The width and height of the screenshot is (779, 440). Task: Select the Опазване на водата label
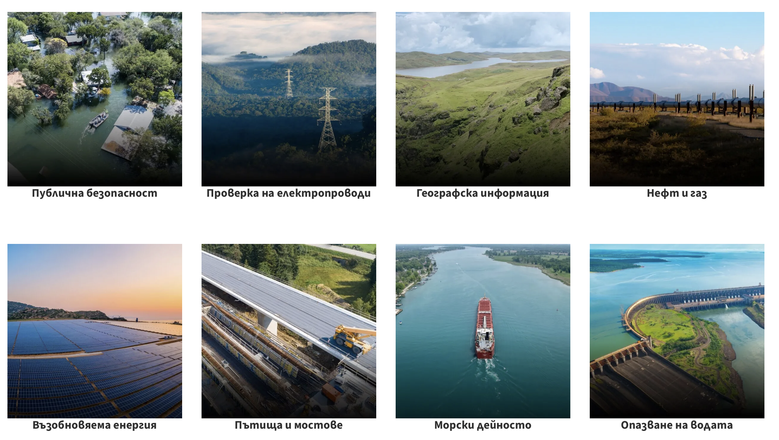point(677,425)
